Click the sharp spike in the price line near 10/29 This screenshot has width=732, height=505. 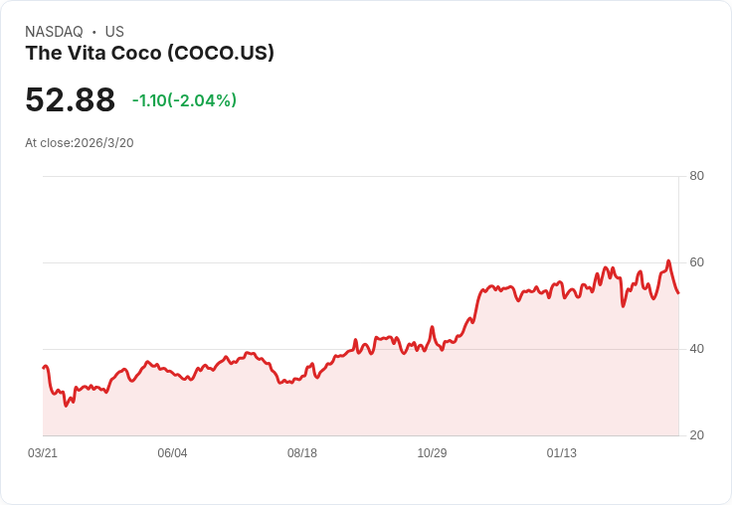pyautogui.click(x=432, y=327)
